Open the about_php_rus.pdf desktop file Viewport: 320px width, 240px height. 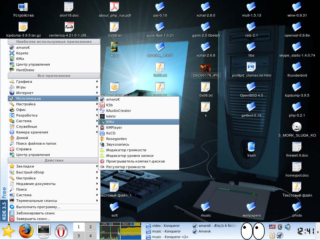point(115,10)
